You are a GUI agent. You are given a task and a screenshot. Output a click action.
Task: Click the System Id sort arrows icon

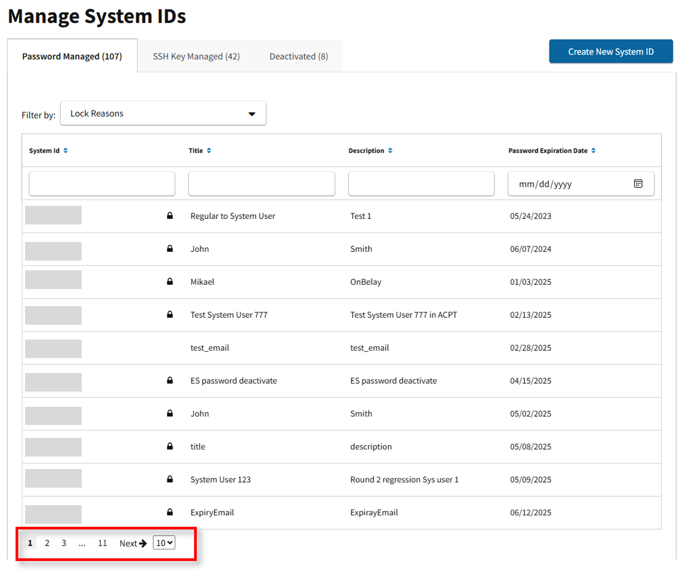click(65, 151)
